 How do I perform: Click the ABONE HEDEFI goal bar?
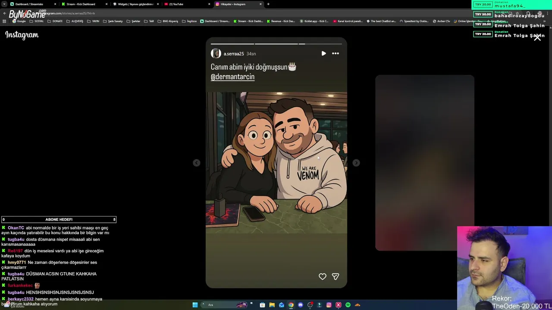[x=59, y=220]
